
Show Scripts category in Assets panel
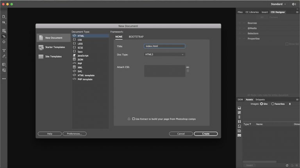[x=239, y=126]
